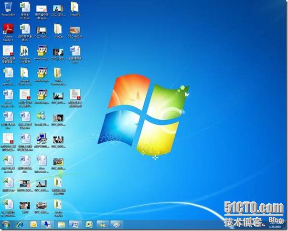Select the DSC_4578 photo thumbnail

pyautogui.click(x=58, y=10)
